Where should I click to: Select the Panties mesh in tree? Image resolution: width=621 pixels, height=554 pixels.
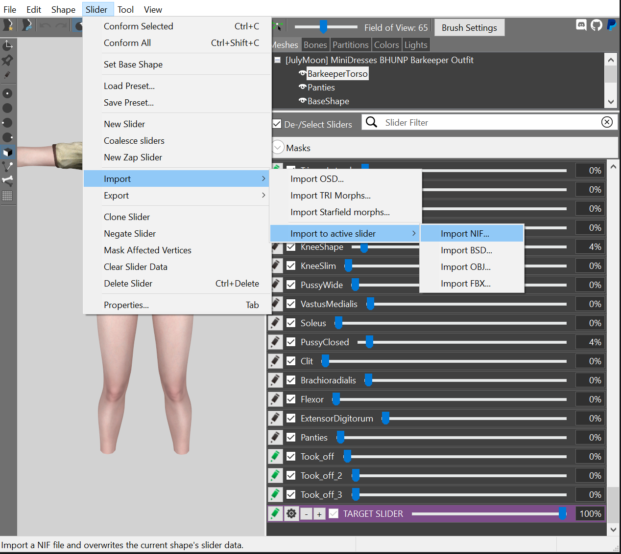tap(321, 87)
